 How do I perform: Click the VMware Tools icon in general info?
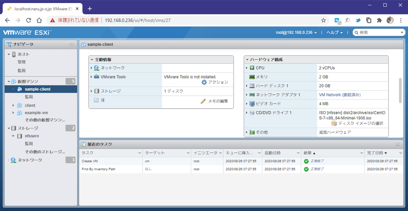click(x=97, y=77)
